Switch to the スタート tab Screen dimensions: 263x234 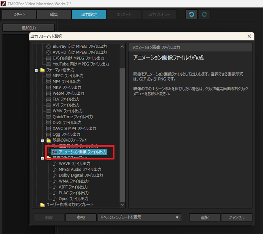[19, 15]
